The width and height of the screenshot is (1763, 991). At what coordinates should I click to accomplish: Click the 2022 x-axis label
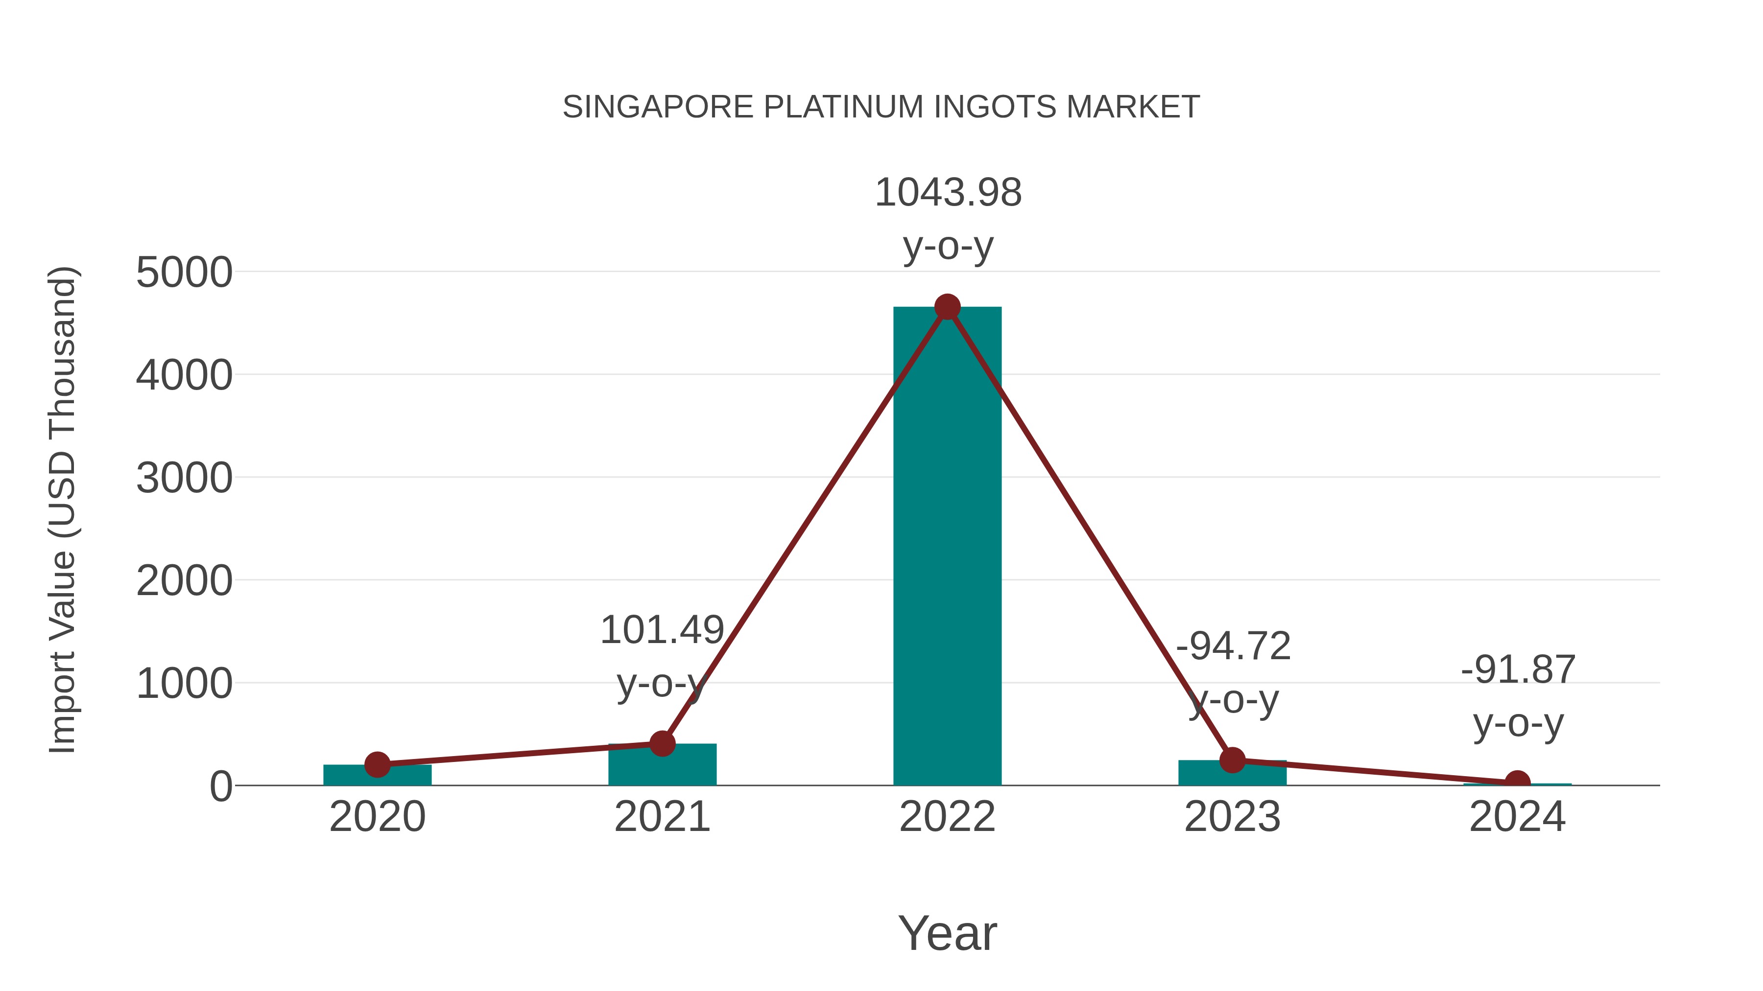(x=947, y=817)
